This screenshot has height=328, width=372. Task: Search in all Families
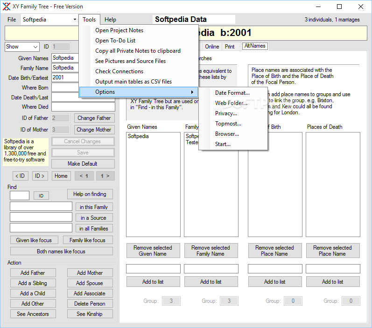94,229
